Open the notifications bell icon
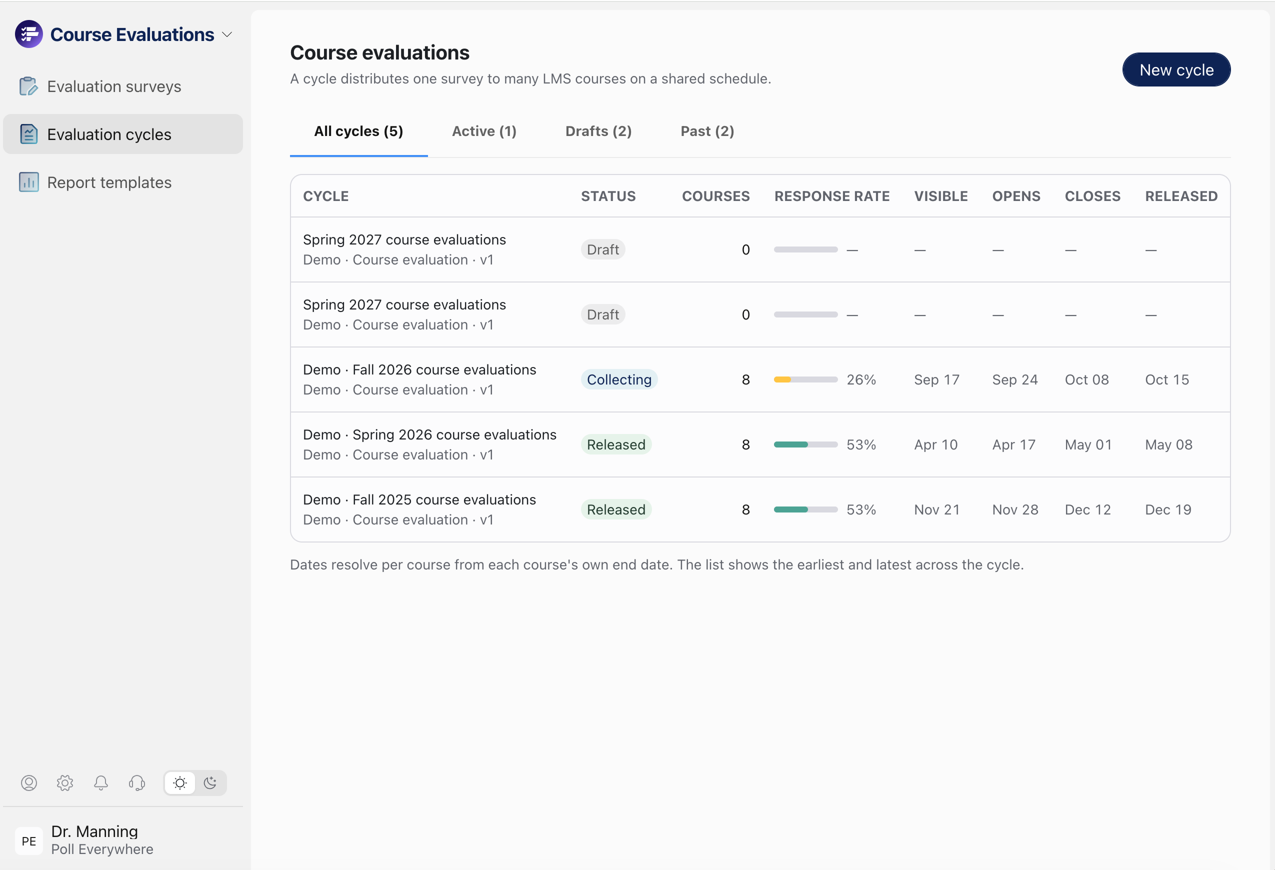The width and height of the screenshot is (1275, 870). 101,783
